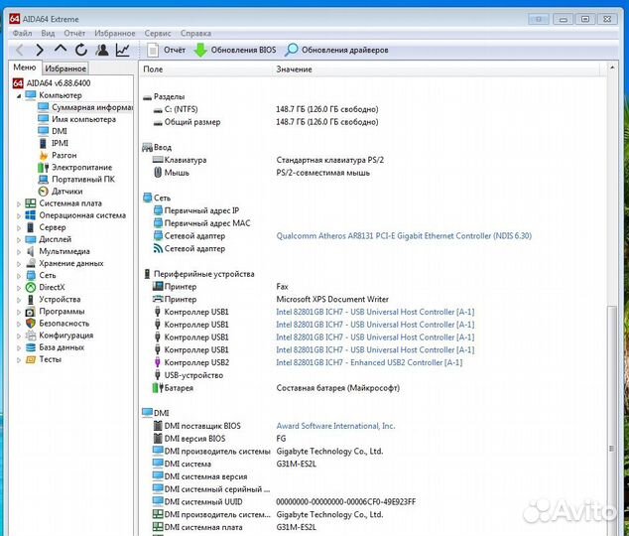629x536 pixels.
Task: Expand the Дисплей tree node
Action: 18,239
